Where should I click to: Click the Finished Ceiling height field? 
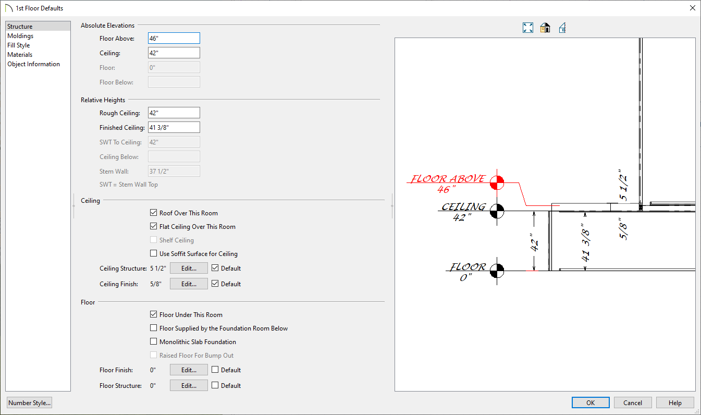[x=174, y=128]
